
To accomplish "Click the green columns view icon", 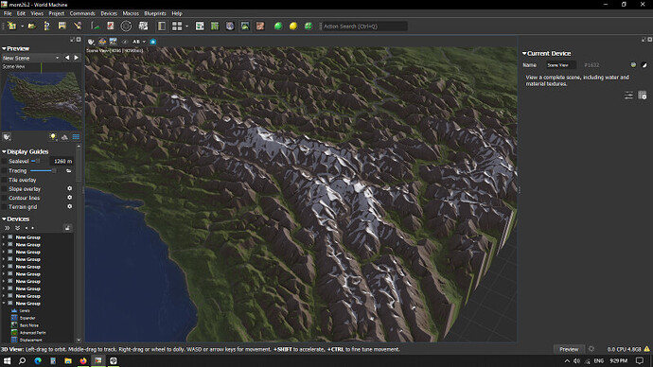I will [215, 26].
